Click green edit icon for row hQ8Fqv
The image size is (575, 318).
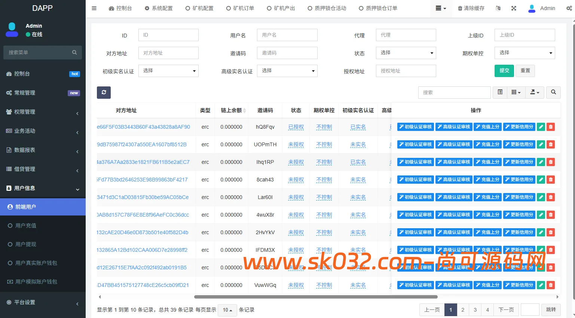coord(541,127)
